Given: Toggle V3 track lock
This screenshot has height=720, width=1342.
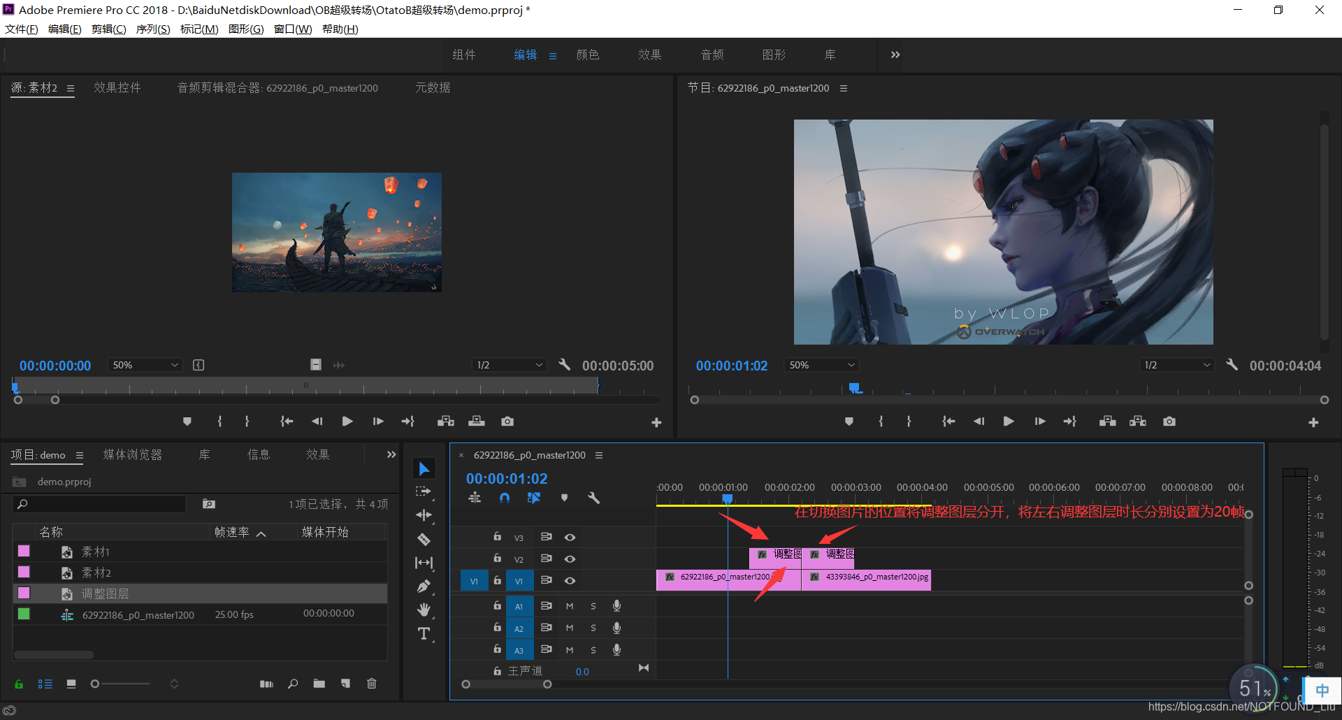Looking at the screenshot, I should coord(497,537).
